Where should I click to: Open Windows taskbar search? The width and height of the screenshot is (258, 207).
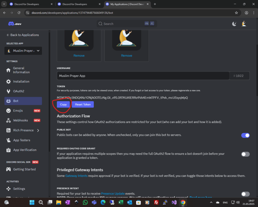pyautogui.click(x=41, y=202)
